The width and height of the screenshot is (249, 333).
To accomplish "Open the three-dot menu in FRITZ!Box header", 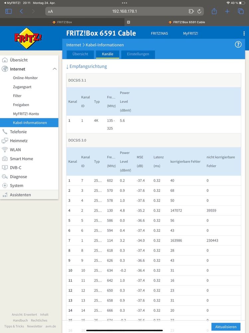I will point(244,33).
